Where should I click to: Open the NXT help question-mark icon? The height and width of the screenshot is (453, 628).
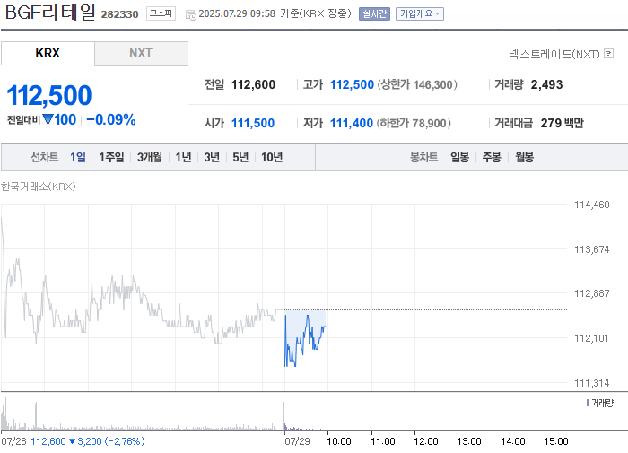point(608,53)
